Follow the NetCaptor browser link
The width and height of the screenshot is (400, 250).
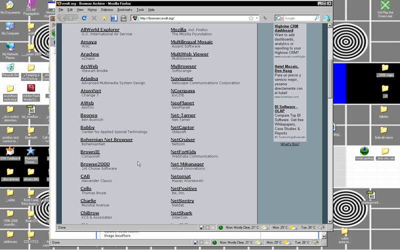tap(182, 127)
